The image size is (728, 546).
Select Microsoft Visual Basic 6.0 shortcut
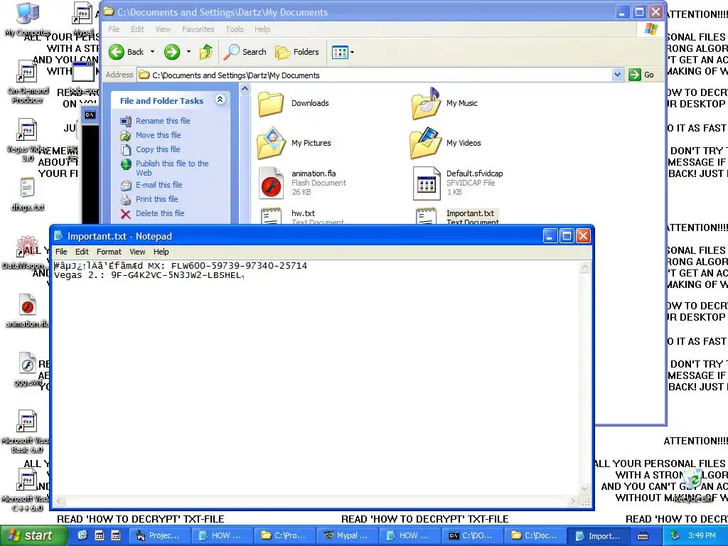(x=26, y=432)
